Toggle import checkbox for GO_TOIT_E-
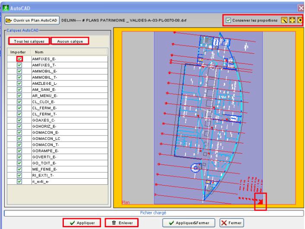The image size is (305, 229). (19, 163)
